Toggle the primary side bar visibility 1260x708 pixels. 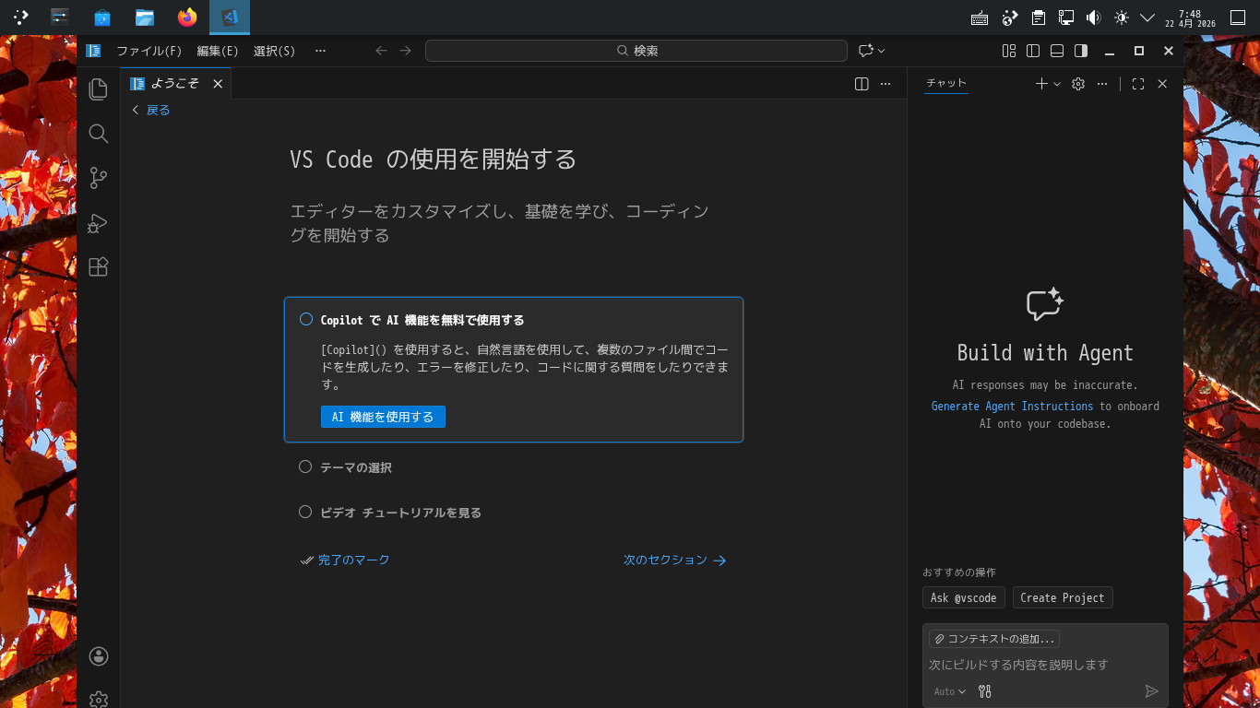(1033, 51)
